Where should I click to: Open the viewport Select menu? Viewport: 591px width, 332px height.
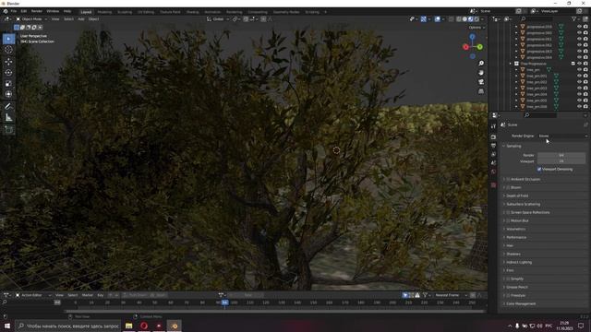click(x=68, y=18)
